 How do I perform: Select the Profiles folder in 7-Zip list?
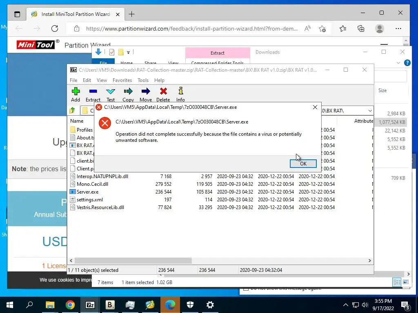(x=82, y=130)
